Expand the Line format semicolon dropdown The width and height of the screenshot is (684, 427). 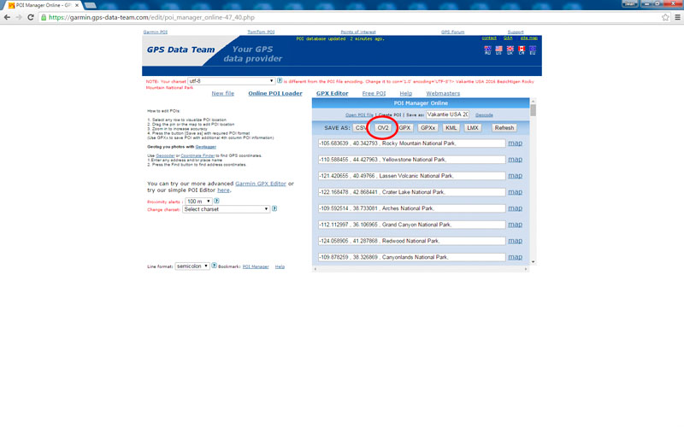[x=192, y=266]
